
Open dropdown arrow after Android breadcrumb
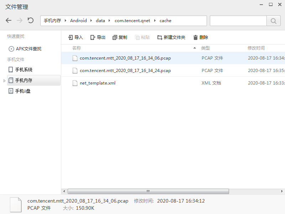coord(91,21)
